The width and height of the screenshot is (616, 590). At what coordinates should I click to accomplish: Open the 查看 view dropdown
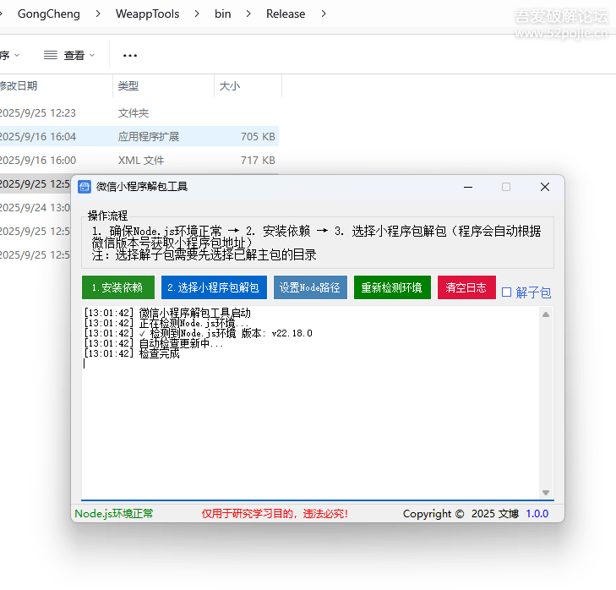click(69, 56)
